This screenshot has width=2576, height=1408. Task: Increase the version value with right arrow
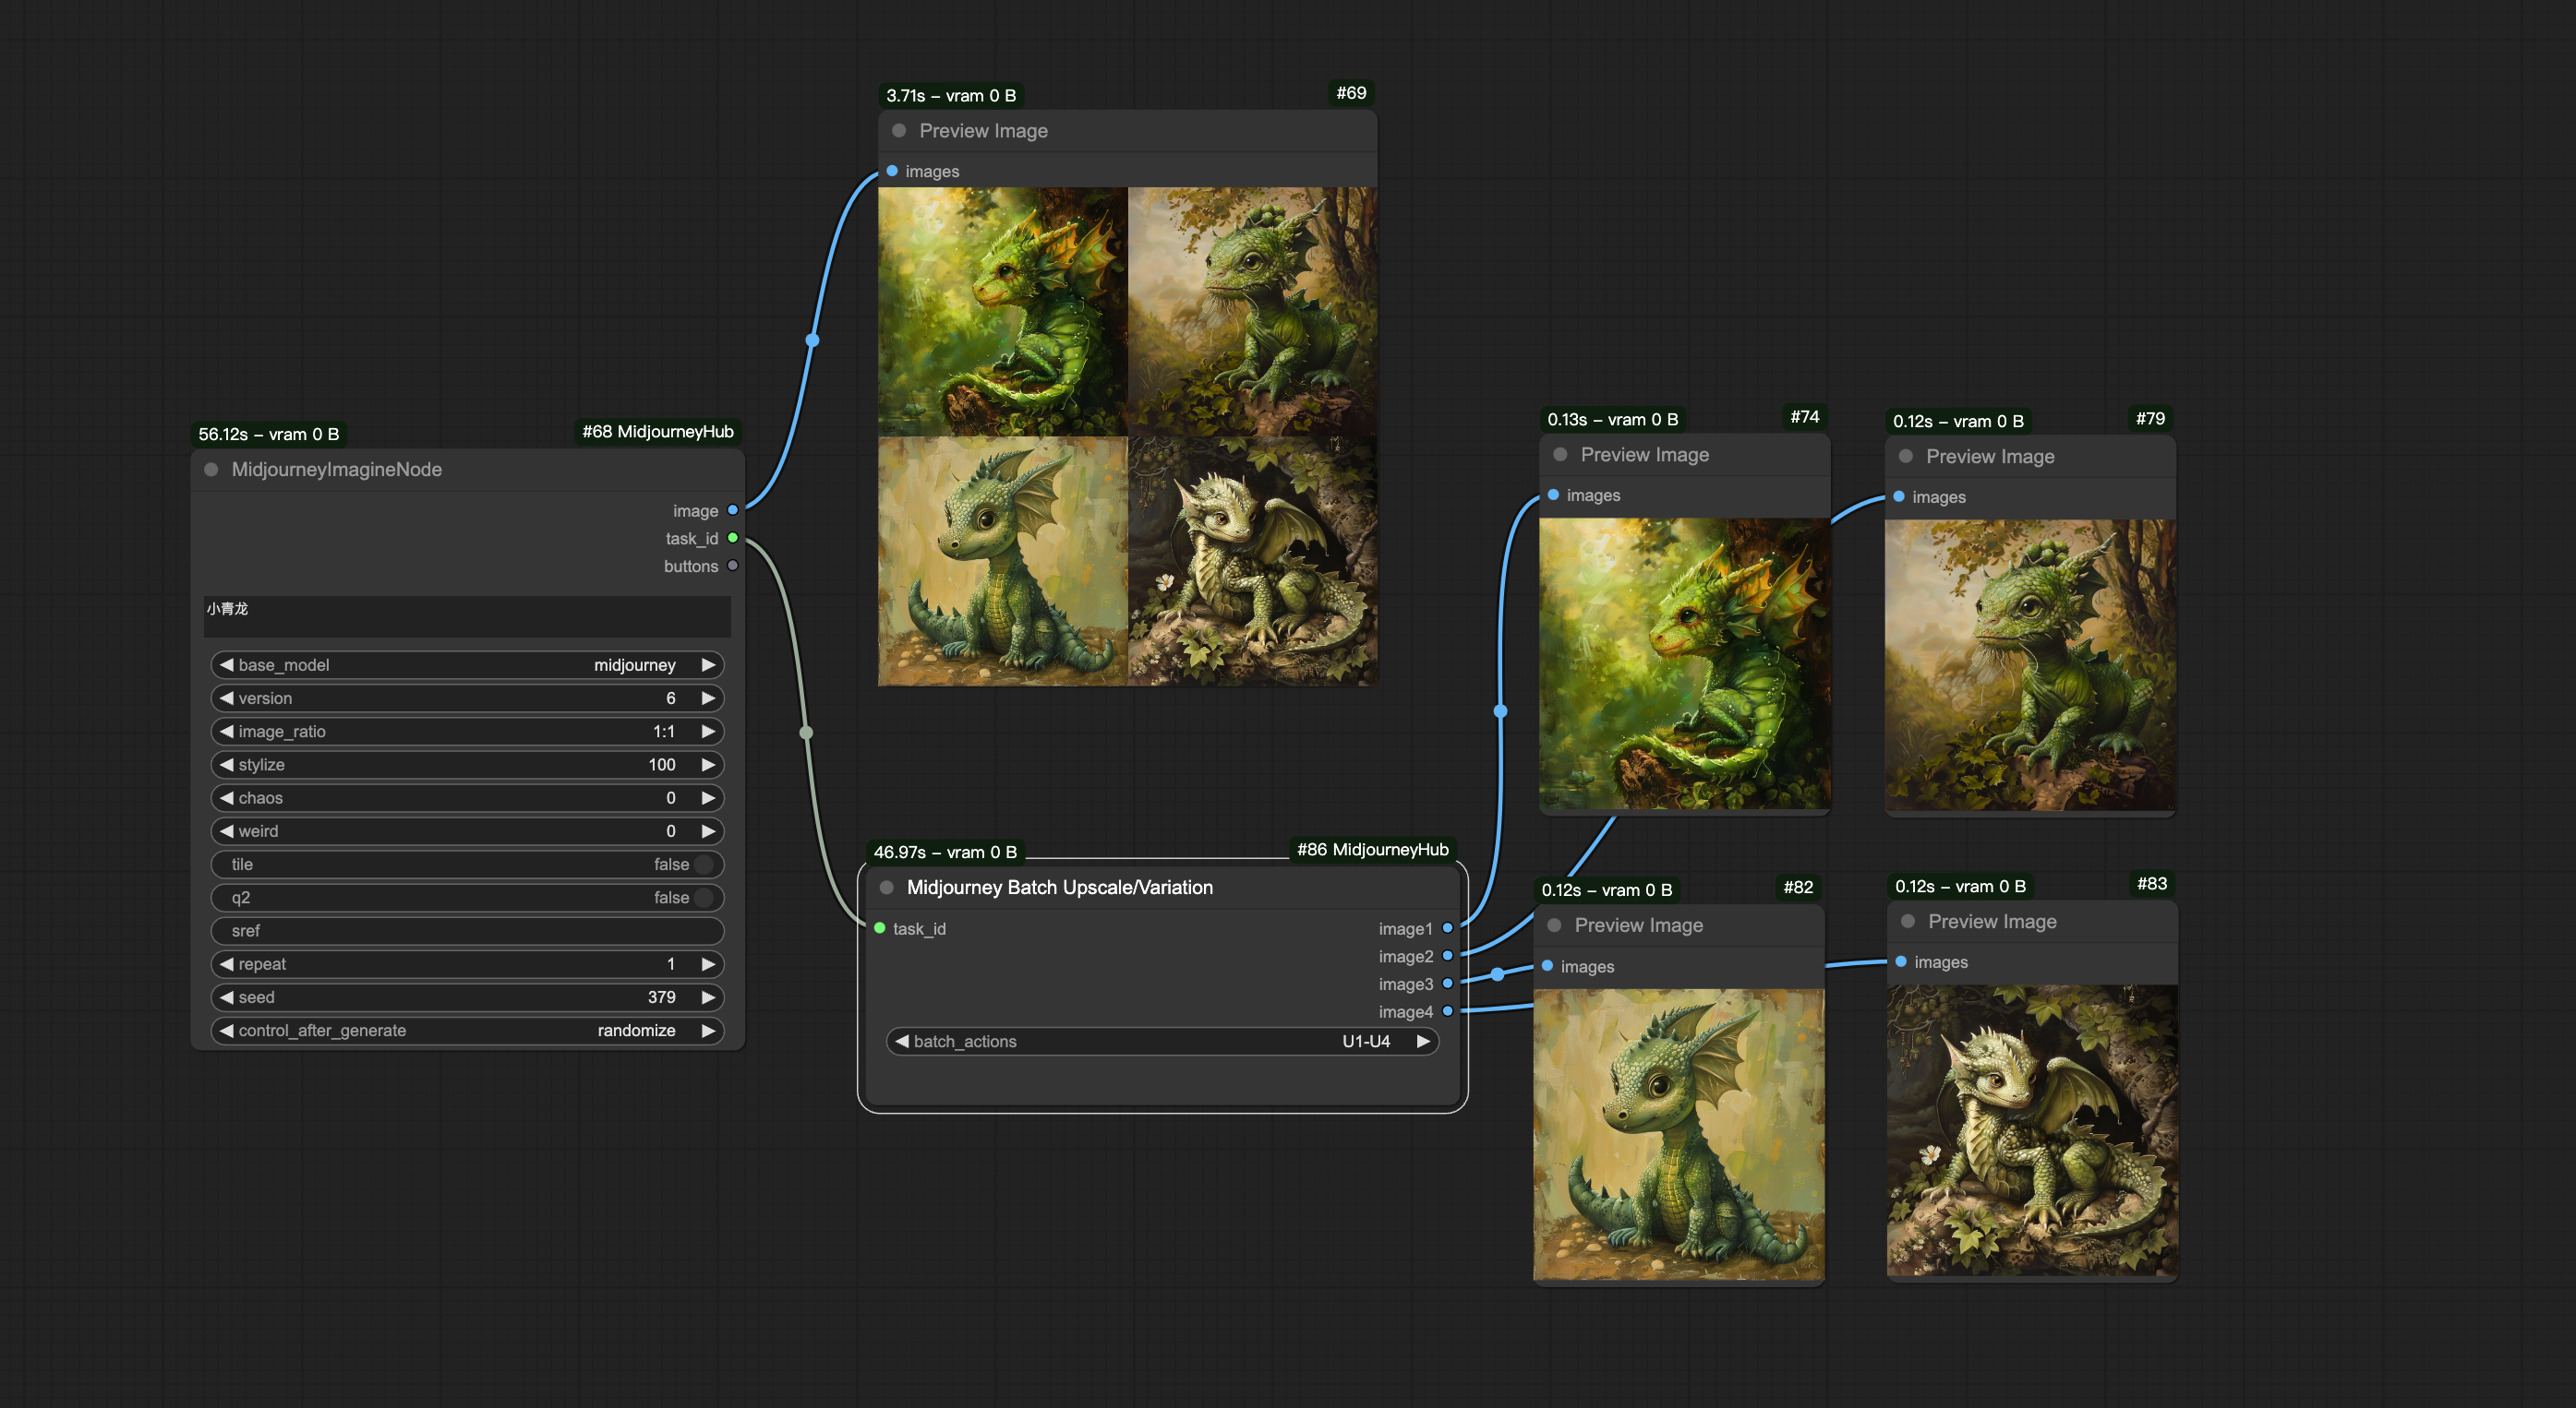pos(708,698)
